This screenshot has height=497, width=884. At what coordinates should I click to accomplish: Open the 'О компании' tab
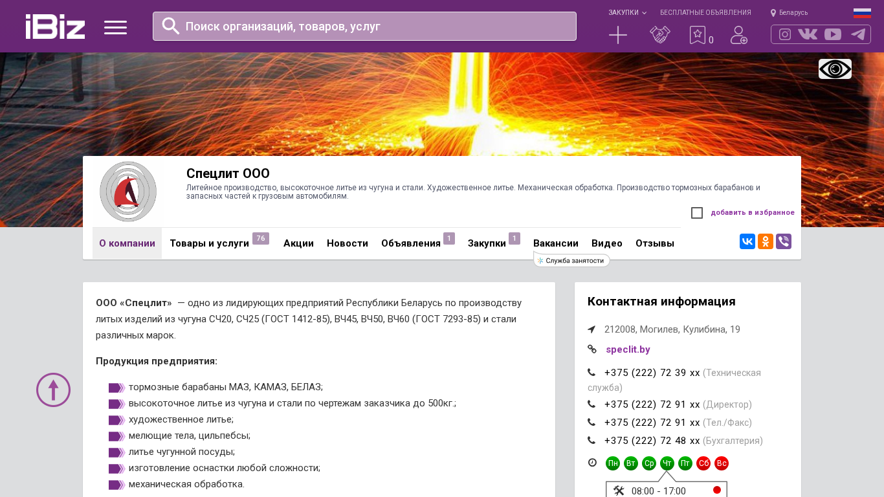click(x=127, y=243)
